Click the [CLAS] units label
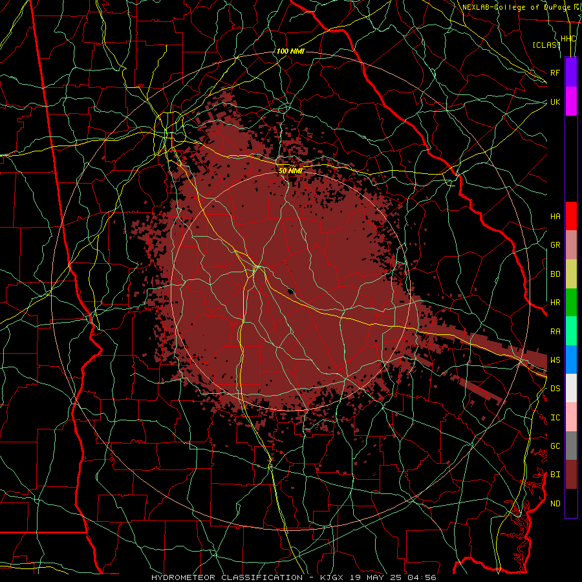This screenshot has height=582, width=582. [x=546, y=45]
